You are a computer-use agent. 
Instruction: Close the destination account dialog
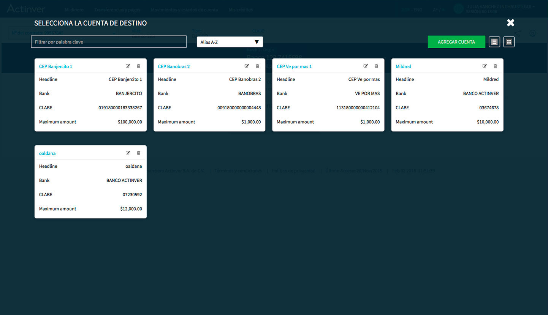(510, 23)
